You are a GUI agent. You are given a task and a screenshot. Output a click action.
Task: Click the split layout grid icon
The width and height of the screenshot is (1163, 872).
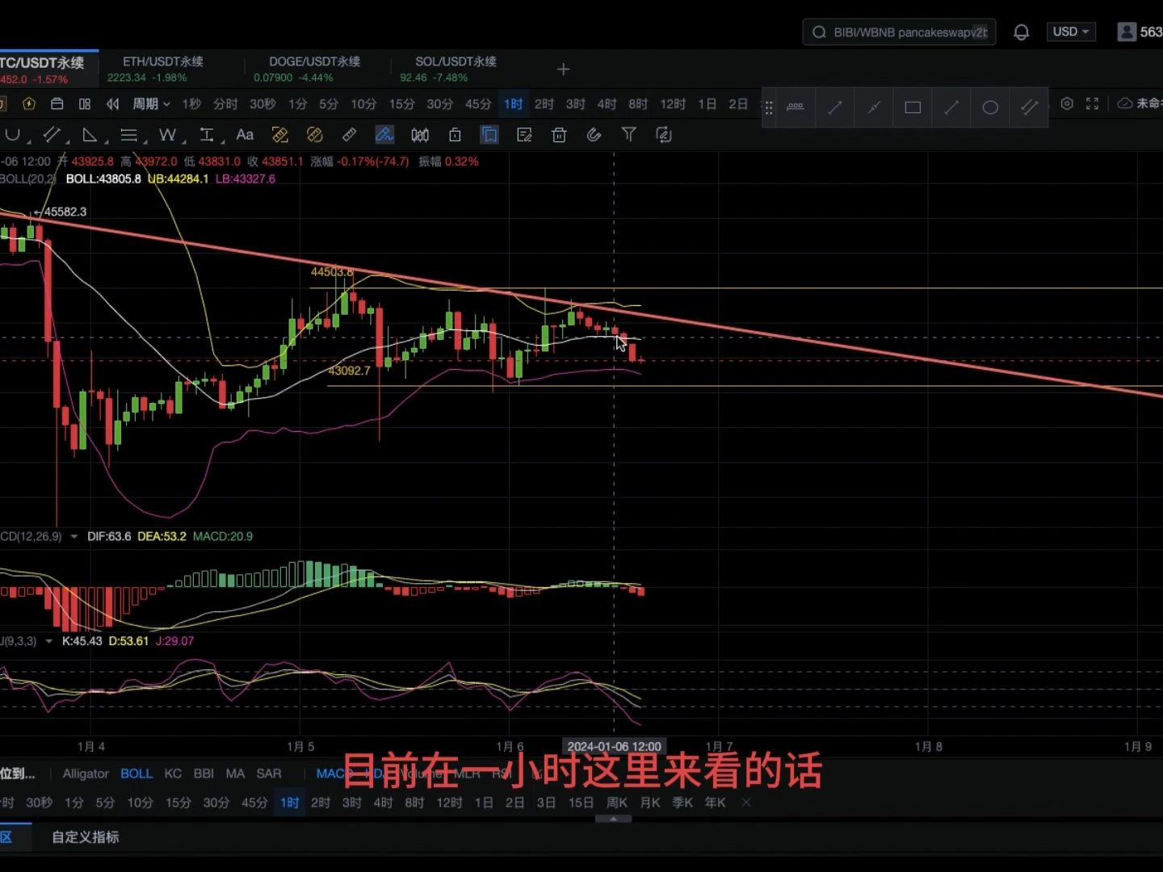85,103
